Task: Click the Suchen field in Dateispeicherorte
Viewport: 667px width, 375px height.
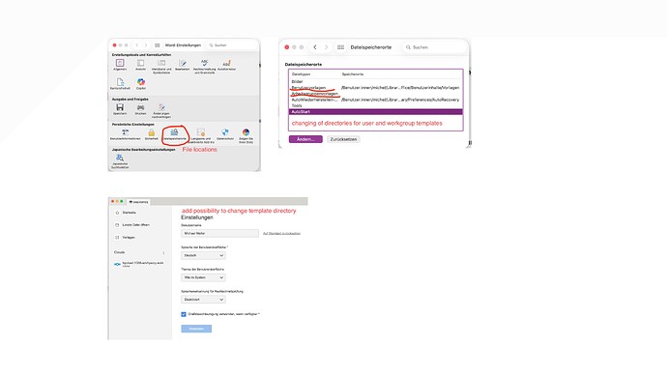Action: 434,47
